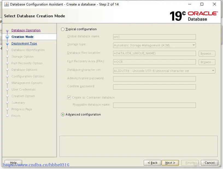Select the Advanced configuration radio button
The height and width of the screenshot is (169, 223).
63,114
